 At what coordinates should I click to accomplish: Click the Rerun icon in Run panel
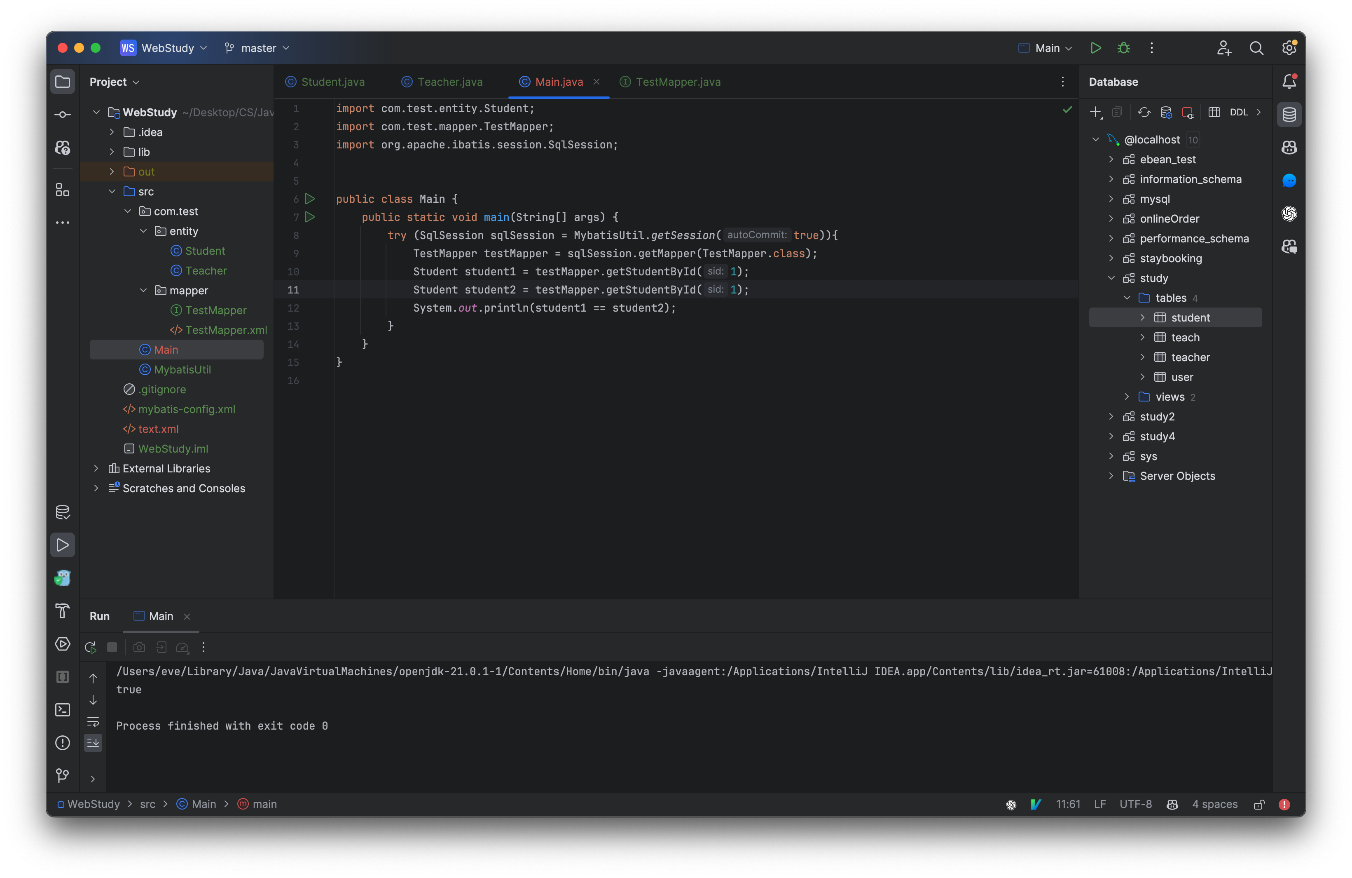click(90, 647)
